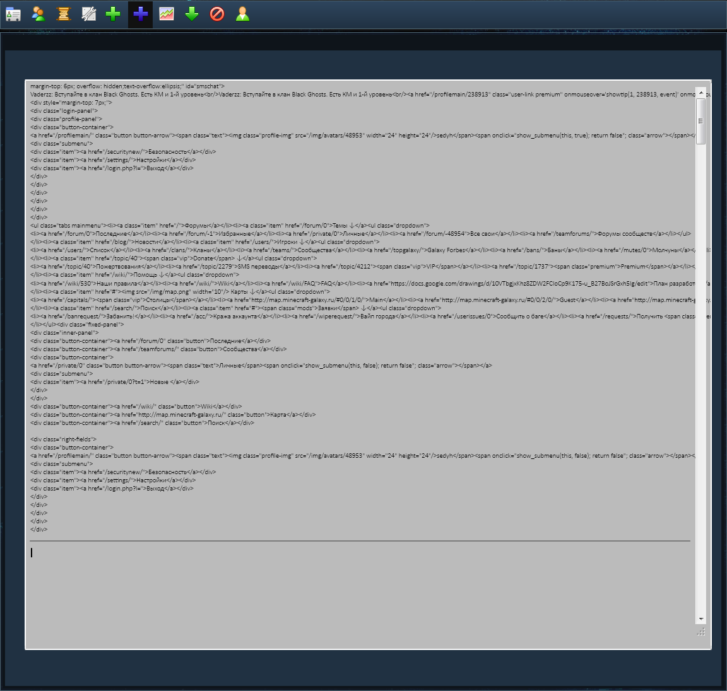Click the div class="fixed-panel" line
Viewport: 727px width, 691px height.
coord(77,324)
